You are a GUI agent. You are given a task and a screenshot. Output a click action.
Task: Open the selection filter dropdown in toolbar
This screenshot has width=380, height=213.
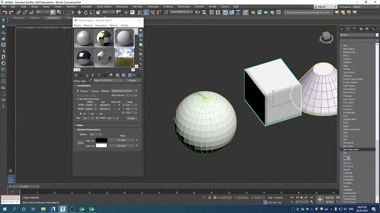42,12
